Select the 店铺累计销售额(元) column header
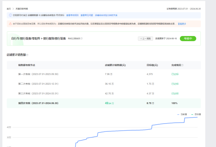 pyautogui.click(x=115, y=65)
